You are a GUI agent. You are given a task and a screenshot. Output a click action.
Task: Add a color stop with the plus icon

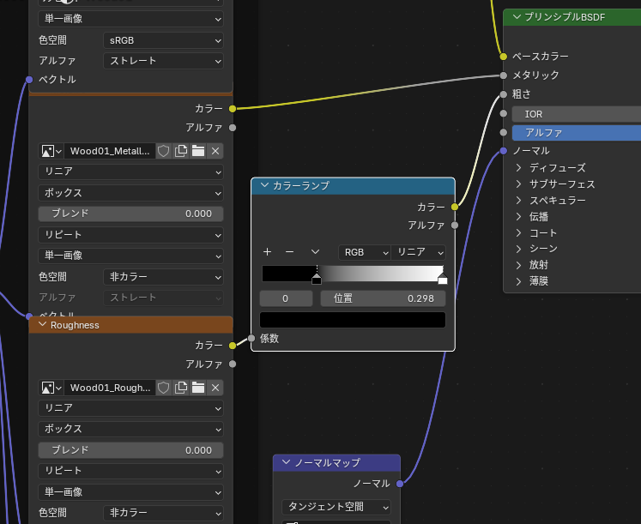click(267, 252)
